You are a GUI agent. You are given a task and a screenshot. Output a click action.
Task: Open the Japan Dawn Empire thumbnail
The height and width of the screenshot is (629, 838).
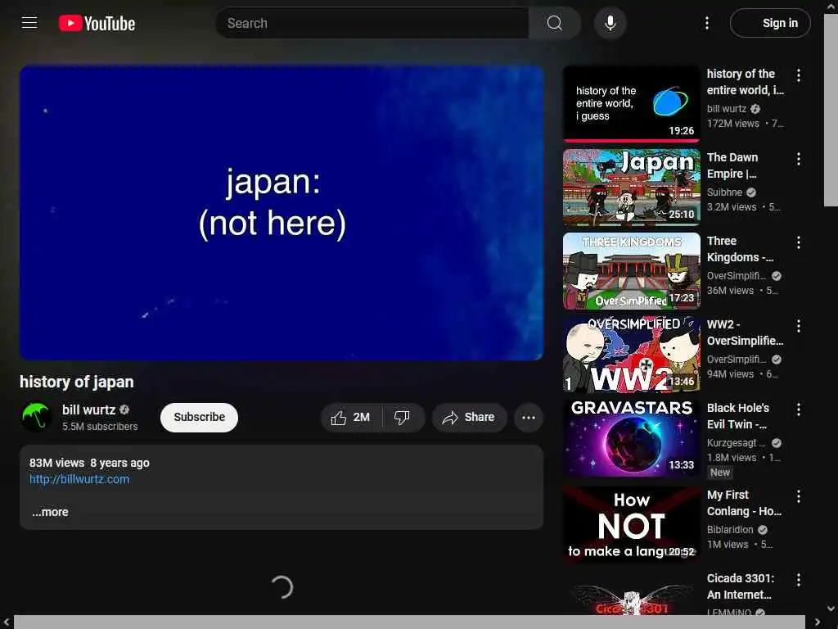[x=631, y=188]
